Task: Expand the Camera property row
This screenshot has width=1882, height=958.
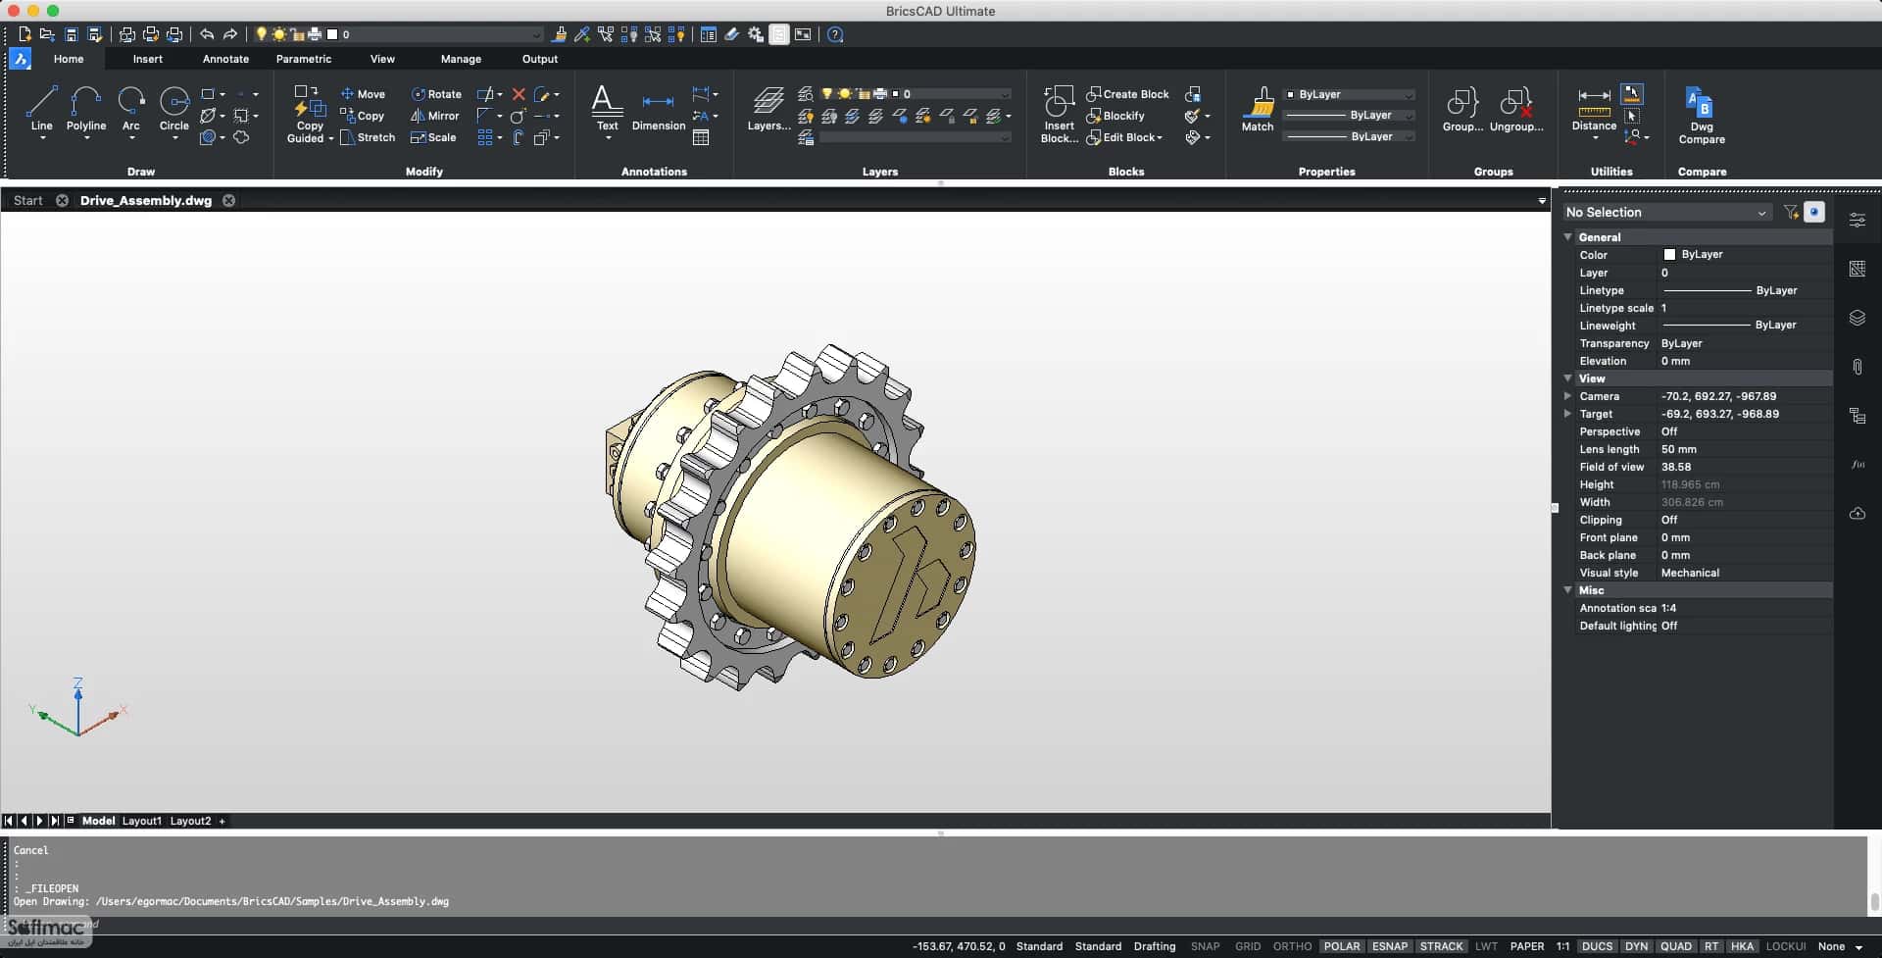Action: [x=1567, y=396]
